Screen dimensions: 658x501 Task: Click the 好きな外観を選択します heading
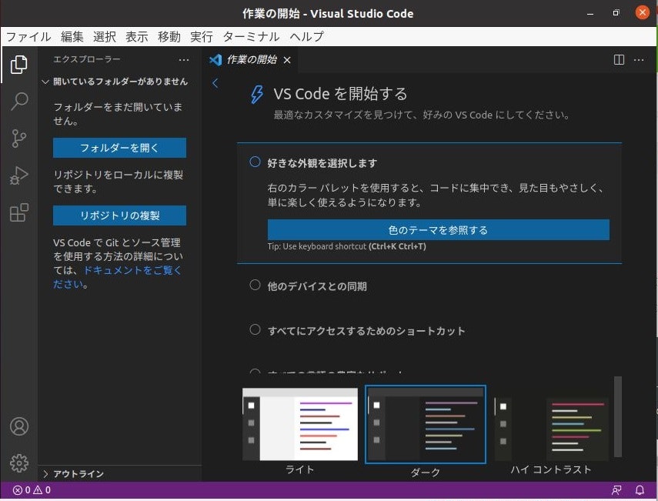coord(322,163)
